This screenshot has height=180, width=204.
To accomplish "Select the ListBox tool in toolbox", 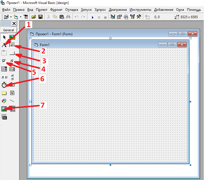I will click(12, 69).
